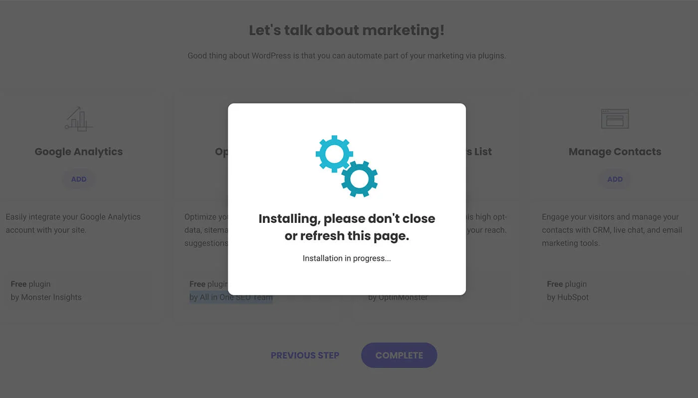This screenshot has width=698, height=398.
Task: Click the large teal gear in the modal
Action: click(334, 154)
